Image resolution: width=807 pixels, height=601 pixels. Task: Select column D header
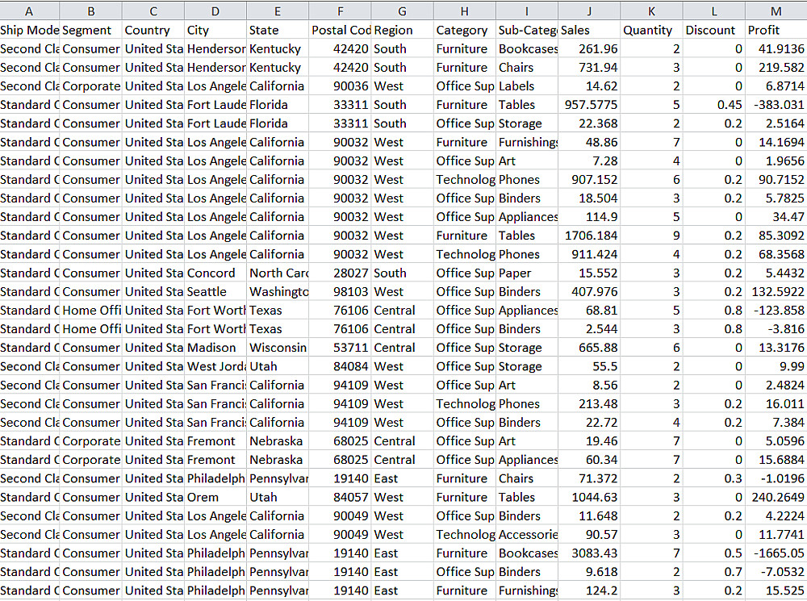tap(215, 10)
